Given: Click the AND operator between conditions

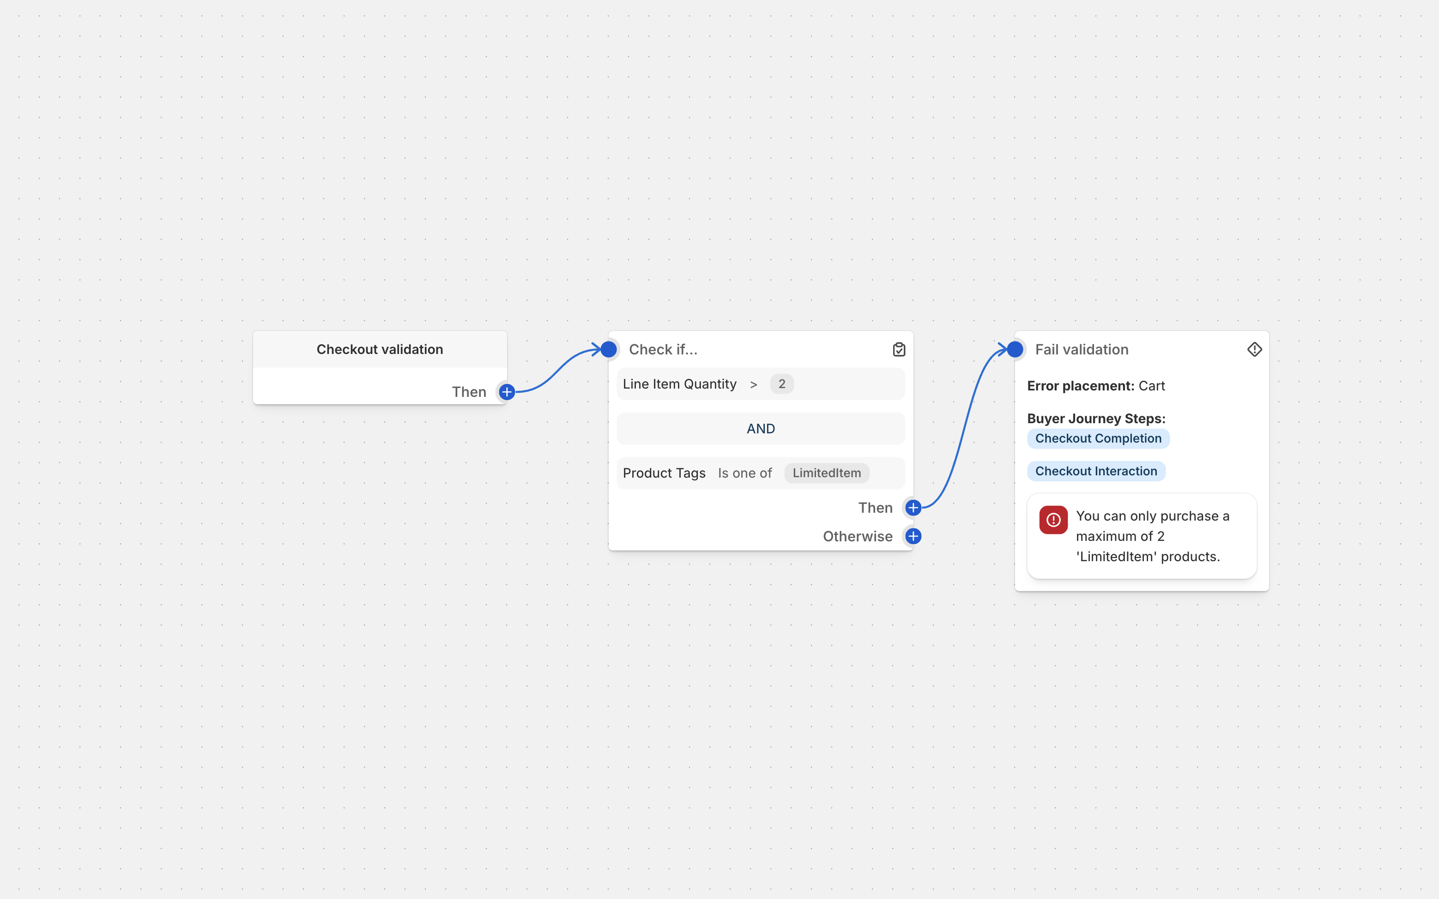Looking at the screenshot, I should coord(760,429).
